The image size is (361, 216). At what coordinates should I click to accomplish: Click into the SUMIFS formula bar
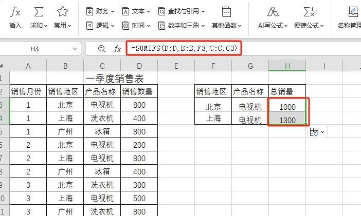click(x=184, y=48)
